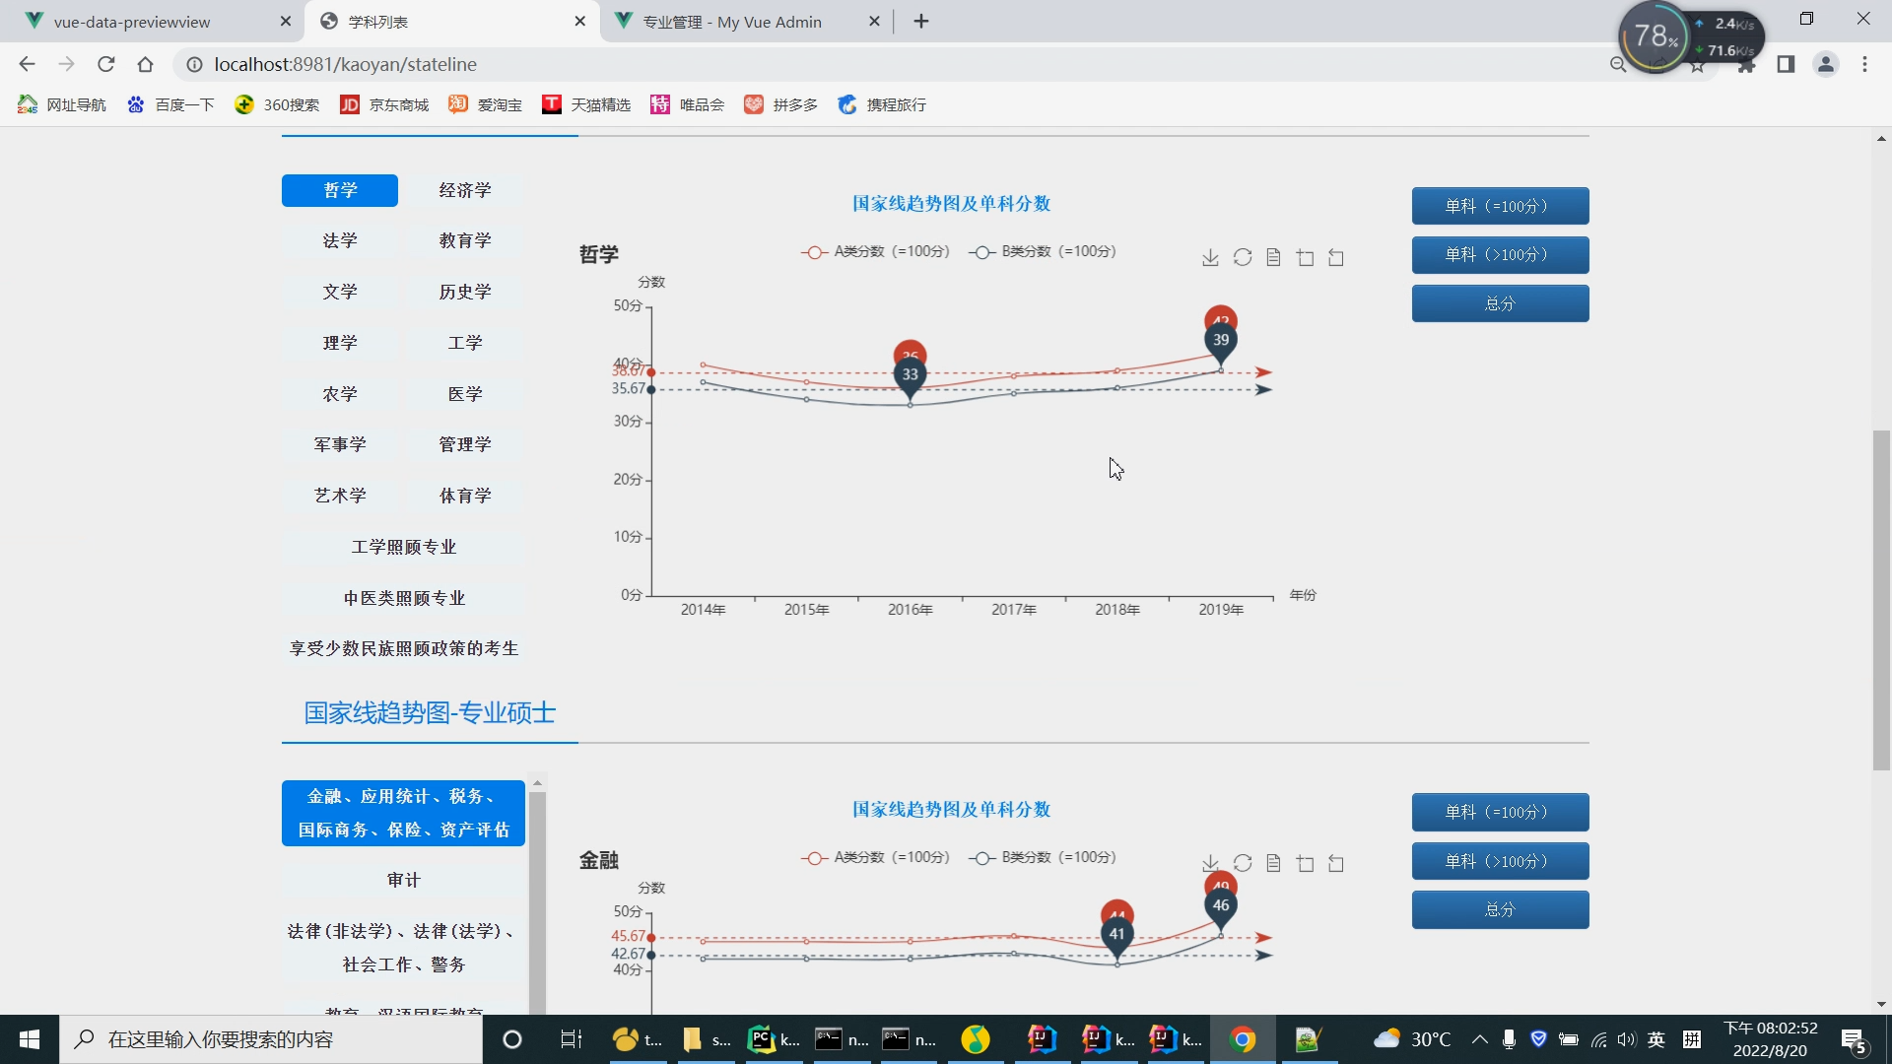Click 2019 marker labeled 39

click(x=1220, y=341)
